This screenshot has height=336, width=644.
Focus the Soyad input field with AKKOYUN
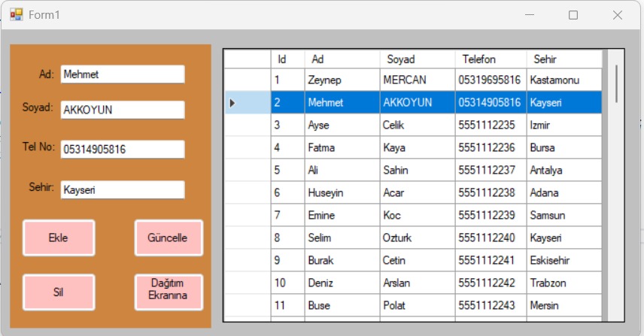(123, 110)
